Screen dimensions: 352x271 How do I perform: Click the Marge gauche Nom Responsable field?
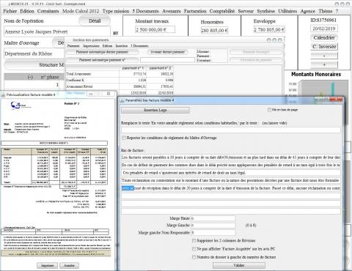click(213, 233)
